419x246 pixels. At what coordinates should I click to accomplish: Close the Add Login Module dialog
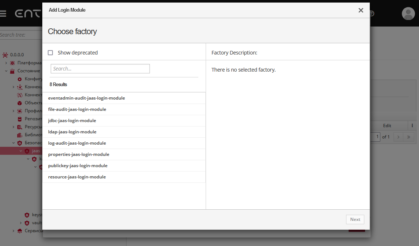pyautogui.click(x=361, y=10)
